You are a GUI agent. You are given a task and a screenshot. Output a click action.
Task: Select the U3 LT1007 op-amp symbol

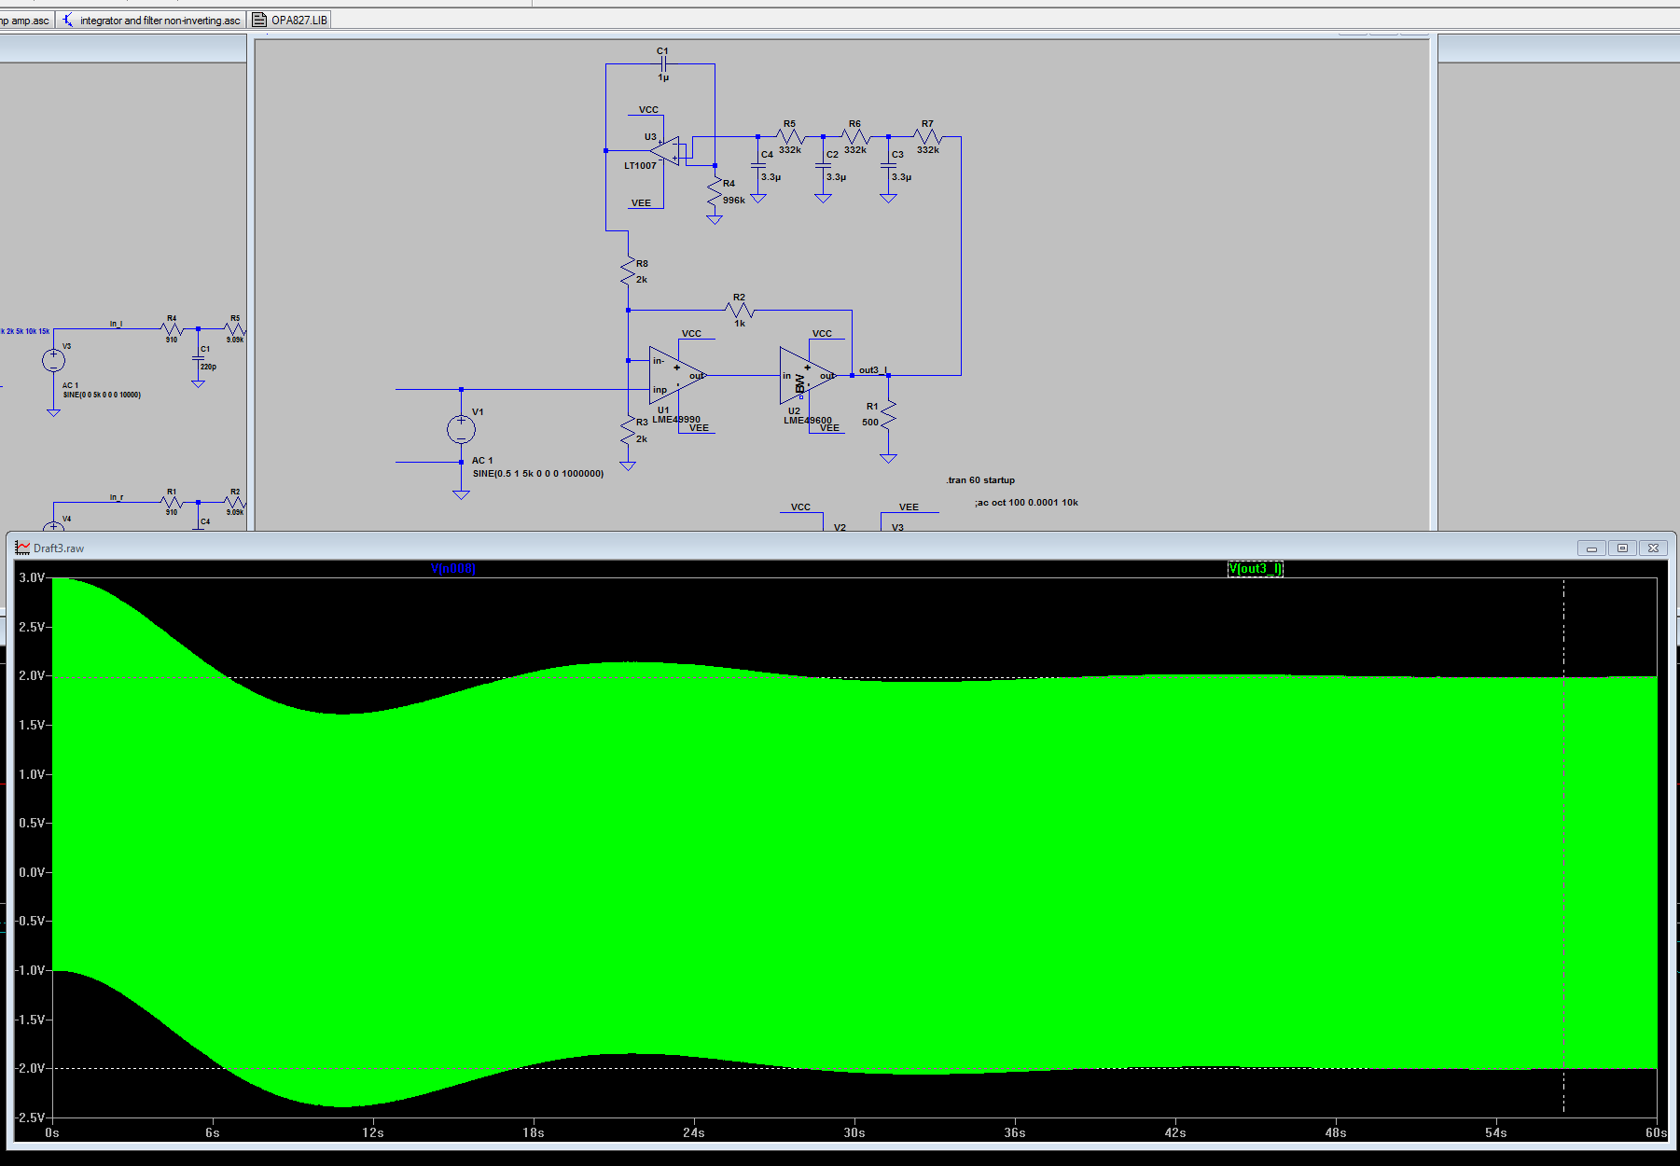(x=665, y=150)
